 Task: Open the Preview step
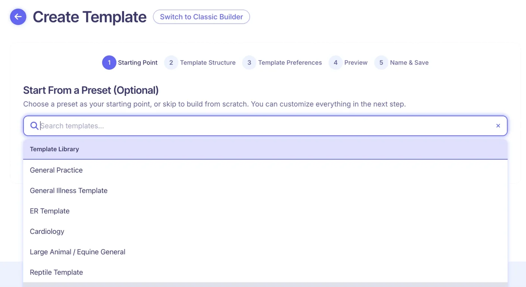(348, 63)
